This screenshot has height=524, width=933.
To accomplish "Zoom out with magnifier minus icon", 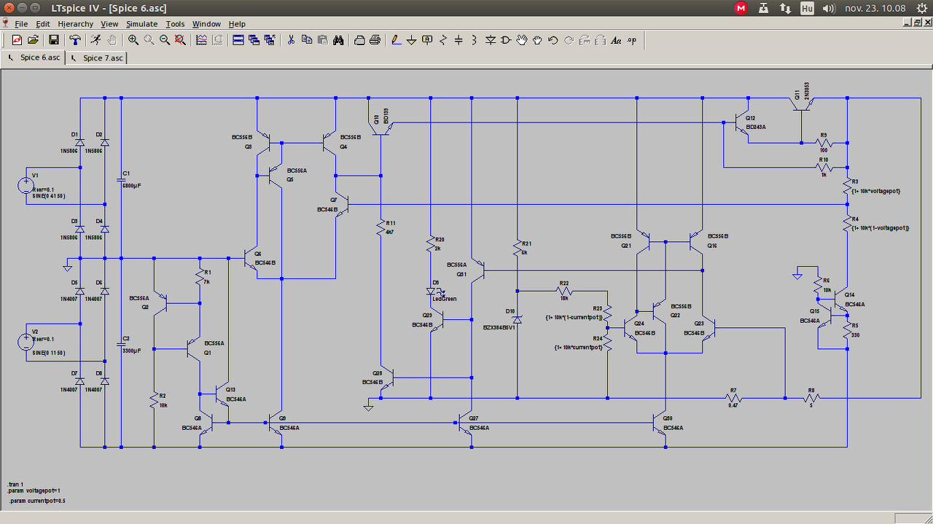I will point(165,40).
